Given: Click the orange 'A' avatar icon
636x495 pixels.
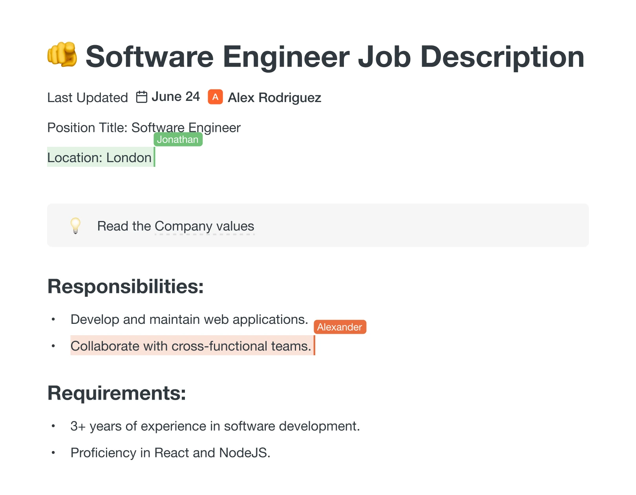Looking at the screenshot, I should [215, 97].
